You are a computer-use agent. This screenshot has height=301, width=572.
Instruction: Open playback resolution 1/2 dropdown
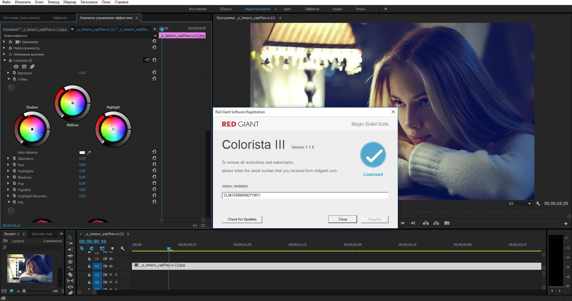click(x=519, y=204)
